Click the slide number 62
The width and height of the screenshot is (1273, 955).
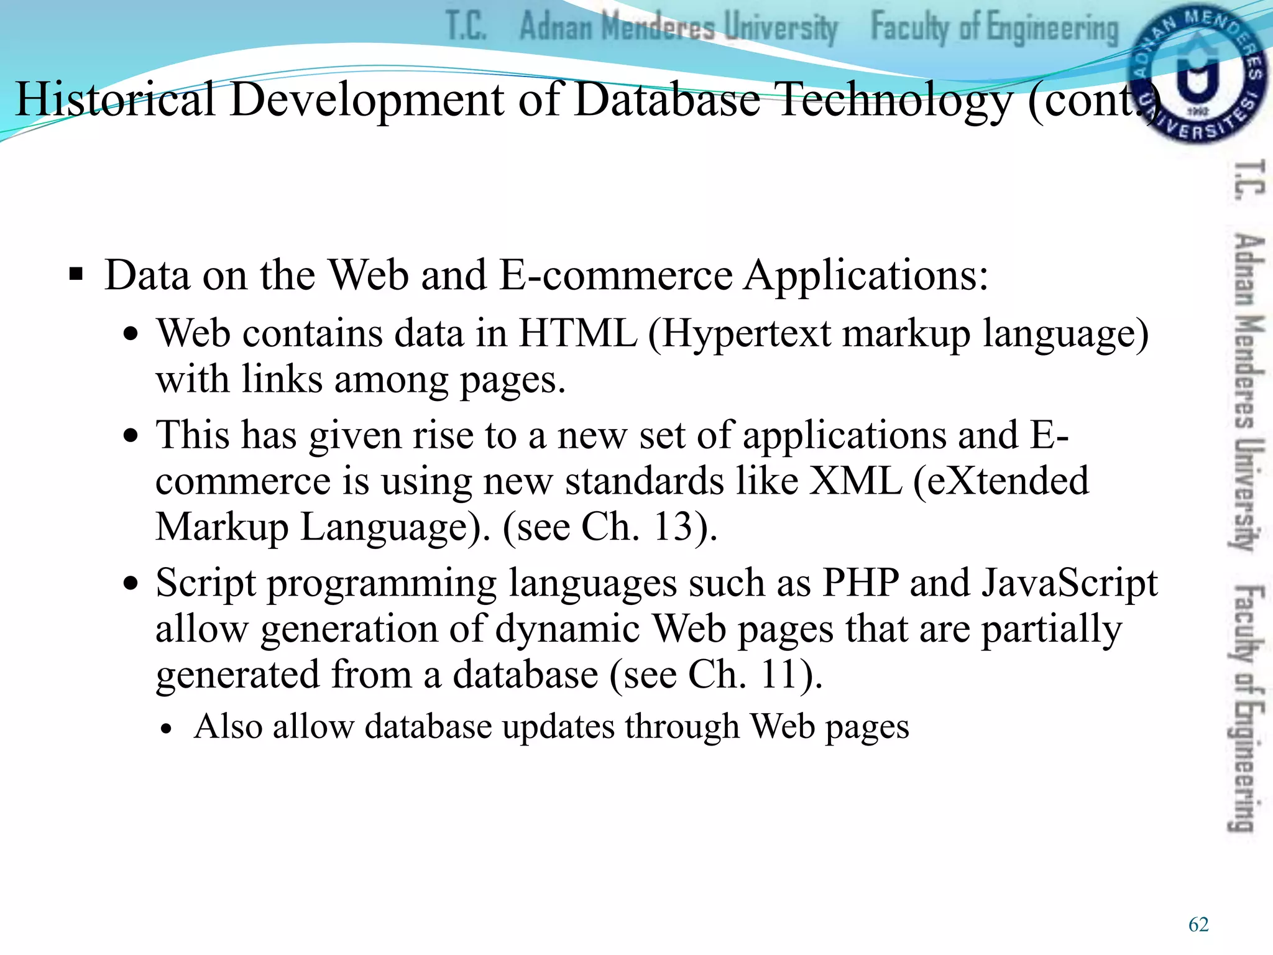click(1198, 925)
